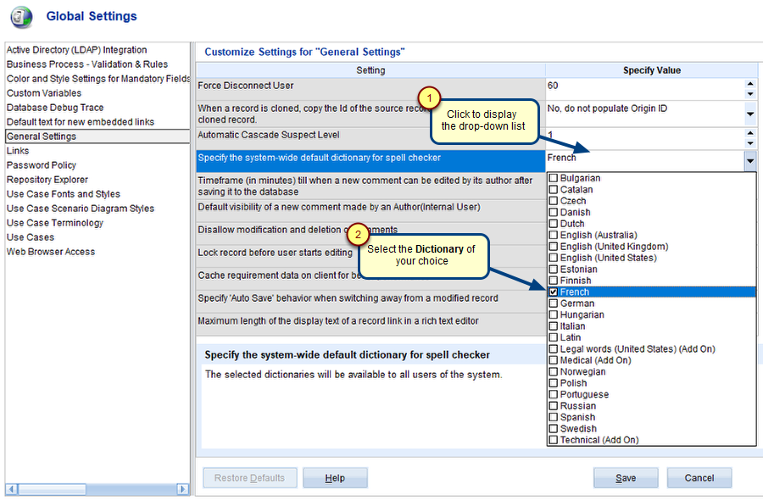Click the Save button
The height and width of the screenshot is (501, 763).
pos(626,478)
